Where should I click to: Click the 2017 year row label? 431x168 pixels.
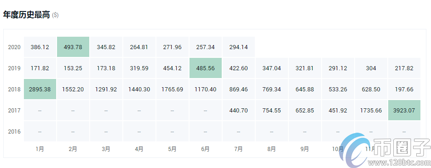tap(14, 111)
